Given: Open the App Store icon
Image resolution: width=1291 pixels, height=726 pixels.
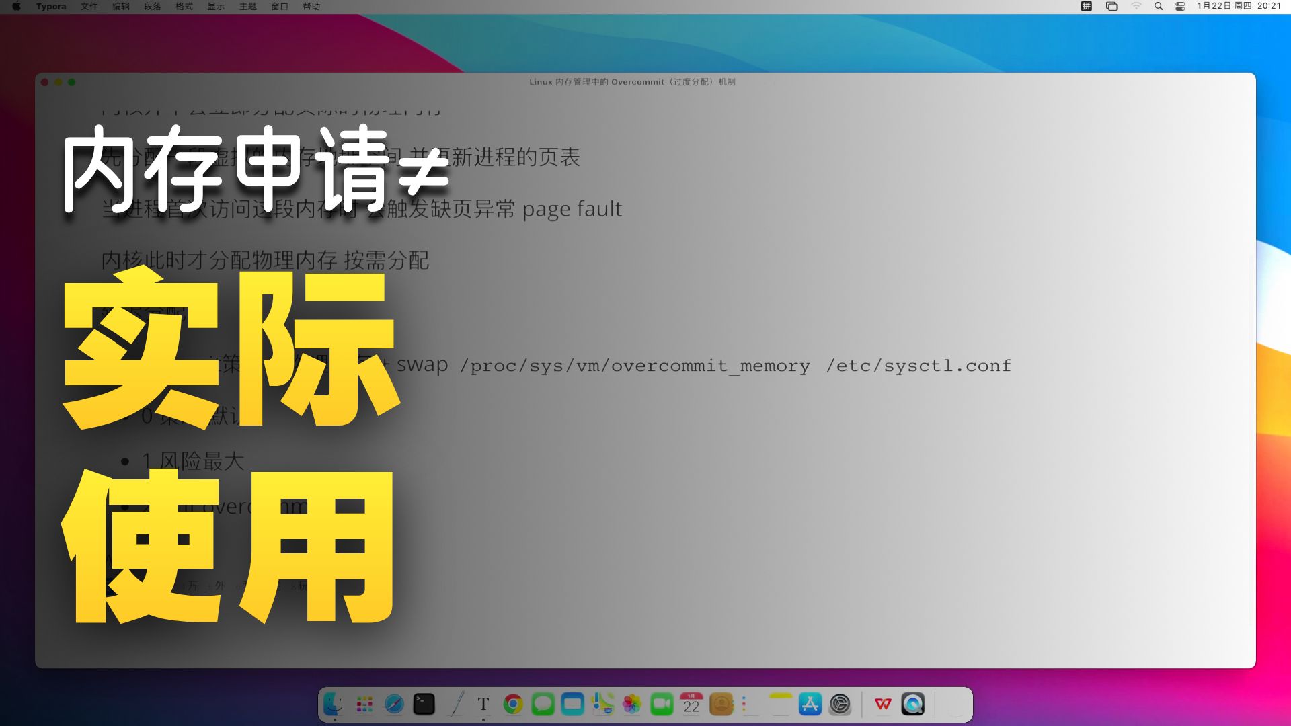Looking at the screenshot, I should point(810,704).
